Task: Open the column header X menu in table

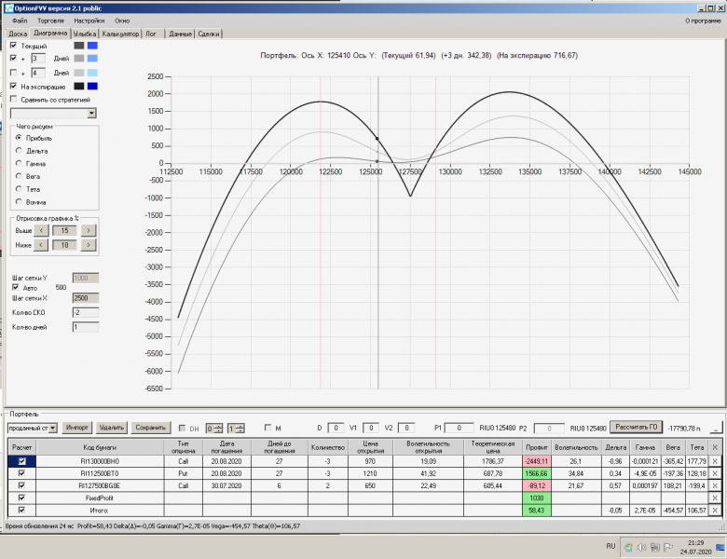Action: pyautogui.click(x=715, y=448)
